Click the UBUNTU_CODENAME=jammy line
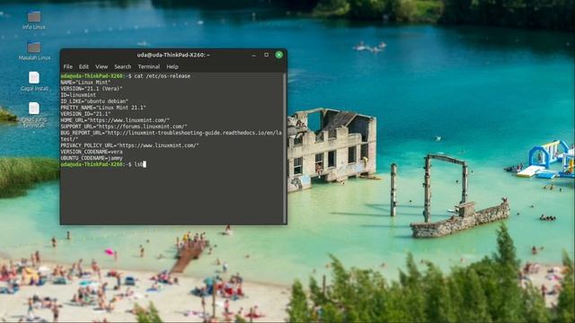This screenshot has height=323, width=575. pos(92,158)
